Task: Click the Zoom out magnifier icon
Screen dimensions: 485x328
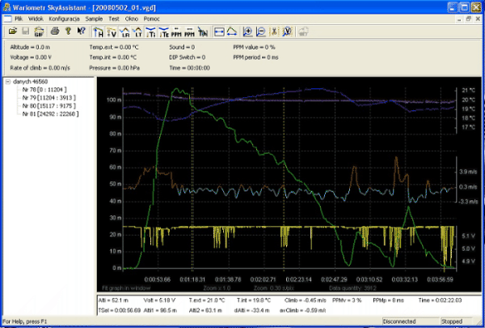Action: [x=261, y=32]
